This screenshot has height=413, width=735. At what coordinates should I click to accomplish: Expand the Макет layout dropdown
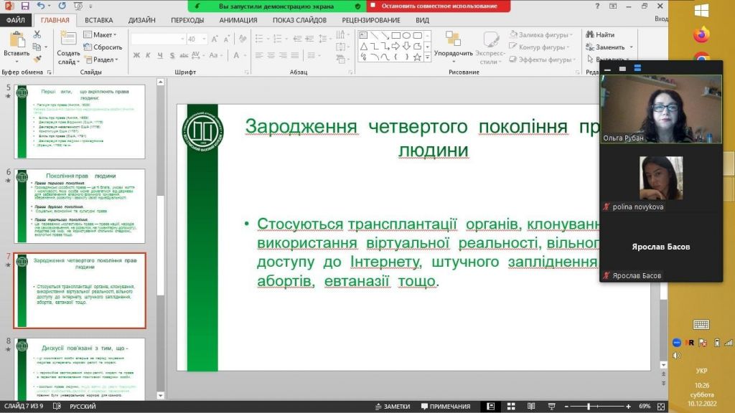pyautogui.click(x=103, y=34)
